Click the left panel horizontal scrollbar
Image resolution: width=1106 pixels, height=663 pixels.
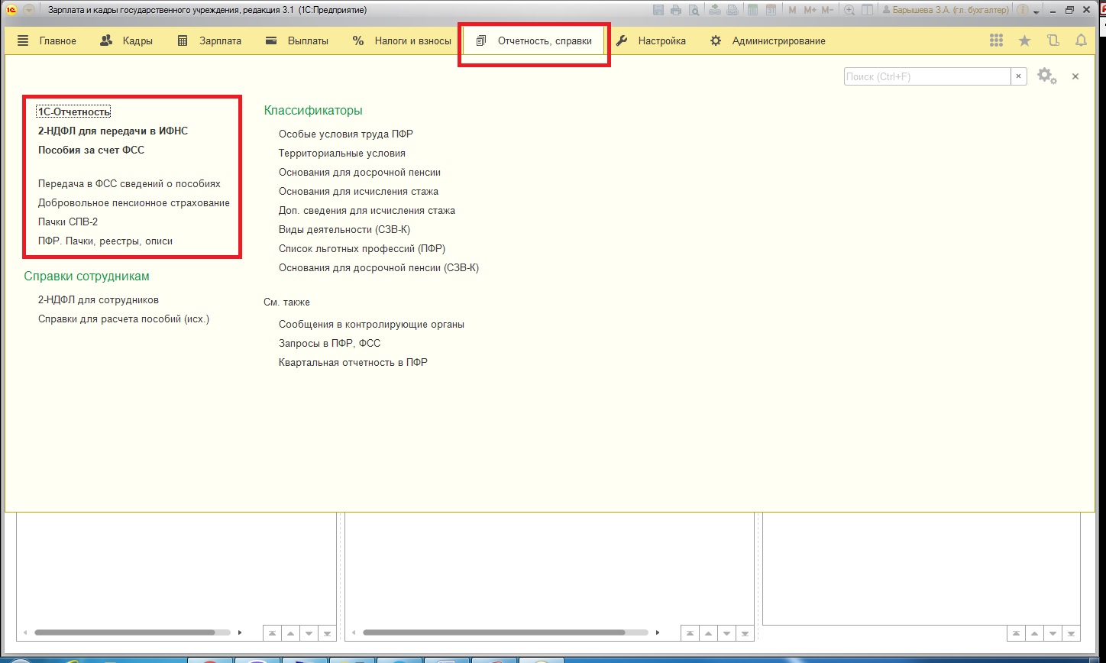(x=125, y=632)
